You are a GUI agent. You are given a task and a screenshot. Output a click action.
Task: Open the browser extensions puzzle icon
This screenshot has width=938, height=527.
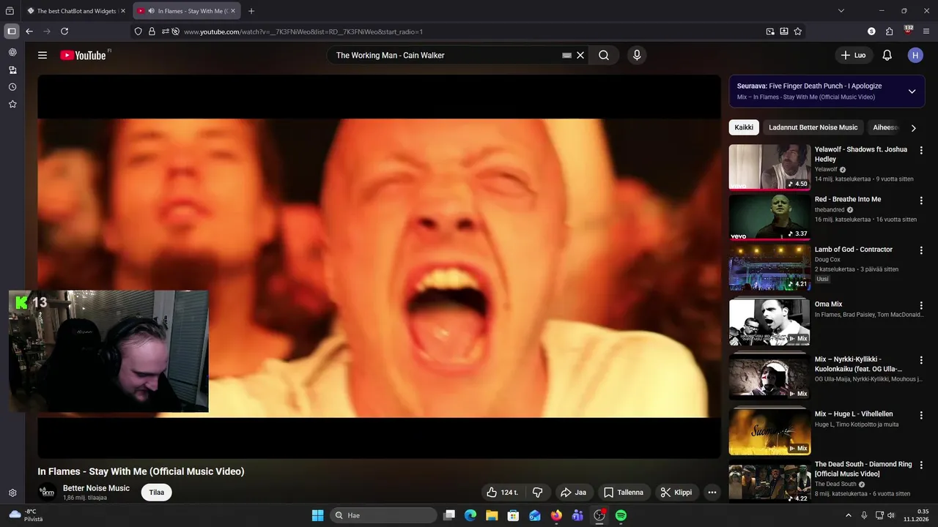tap(890, 31)
